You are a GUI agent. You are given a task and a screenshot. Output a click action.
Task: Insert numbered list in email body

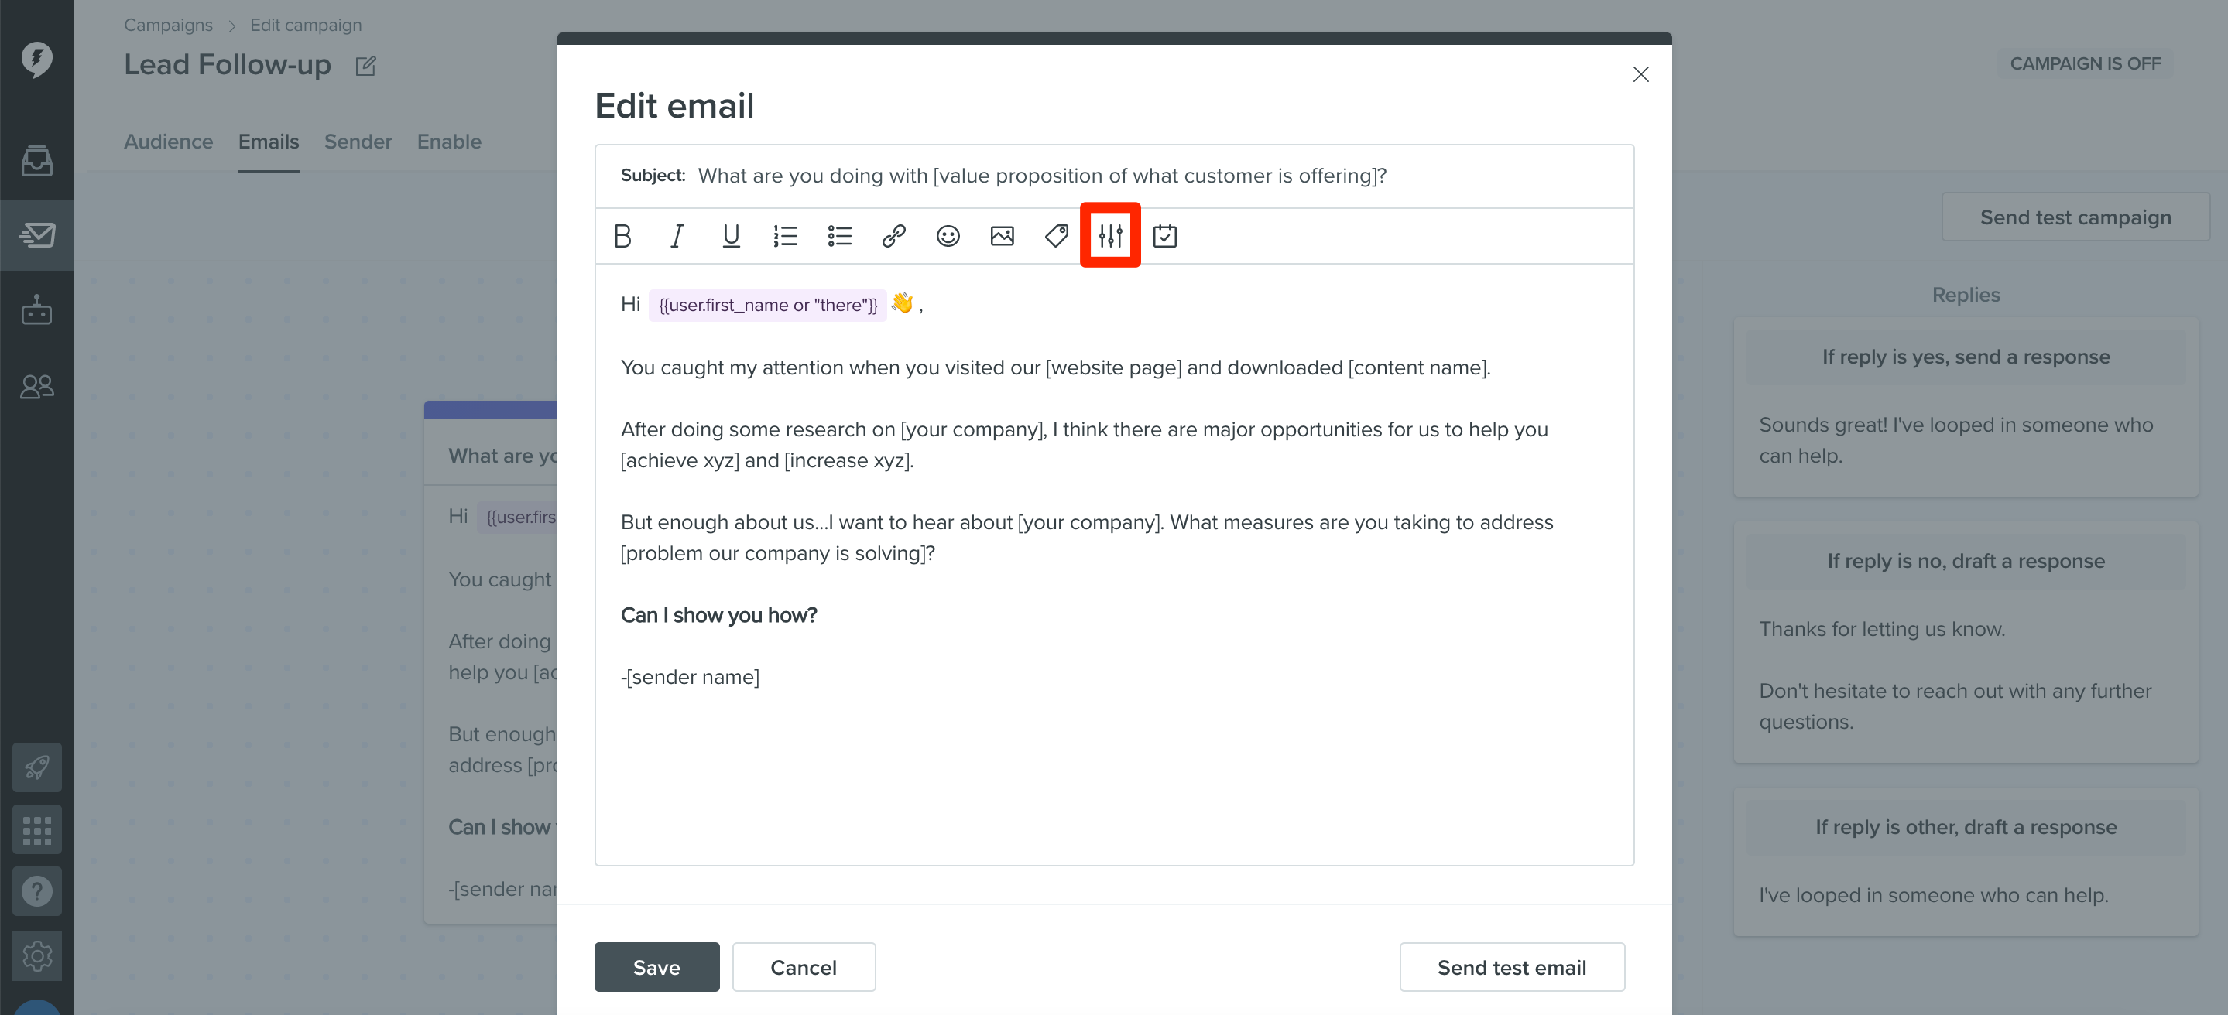coord(784,235)
